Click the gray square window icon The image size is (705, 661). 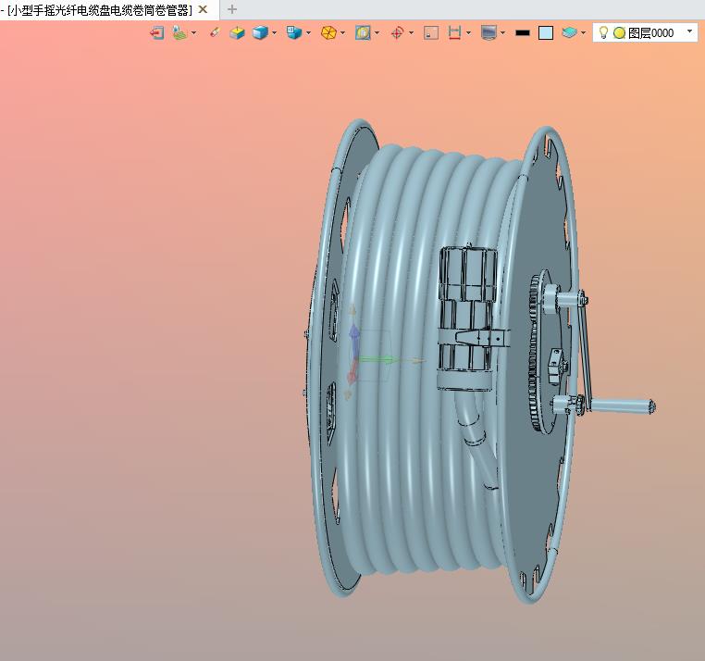tap(431, 32)
